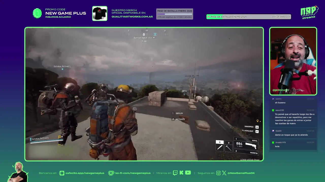Click the Ko-fi cup icon in the footer

pyautogui.click(x=111, y=173)
